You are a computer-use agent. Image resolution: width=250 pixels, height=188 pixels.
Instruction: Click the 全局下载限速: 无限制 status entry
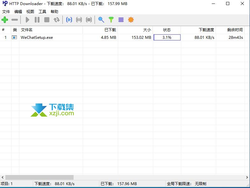tap(187, 184)
